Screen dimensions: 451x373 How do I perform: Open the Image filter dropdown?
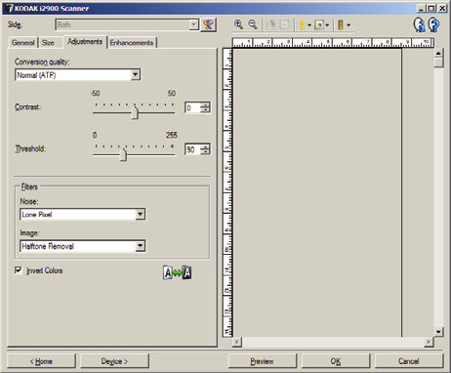(140, 246)
